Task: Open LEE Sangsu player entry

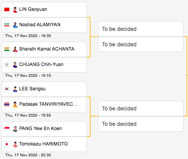Action: (x=32, y=89)
